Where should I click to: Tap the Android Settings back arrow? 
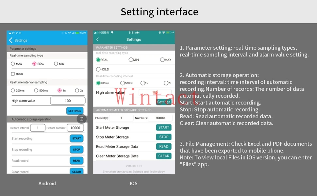(x=11, y=40)
